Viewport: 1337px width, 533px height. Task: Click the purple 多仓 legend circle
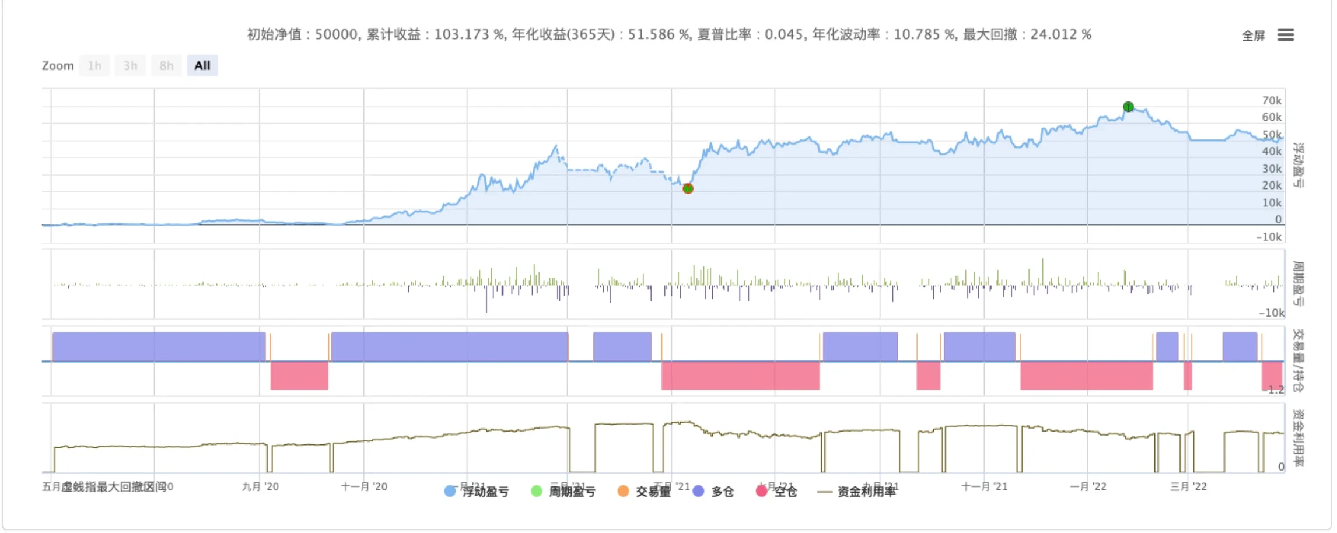click(698, 491)
